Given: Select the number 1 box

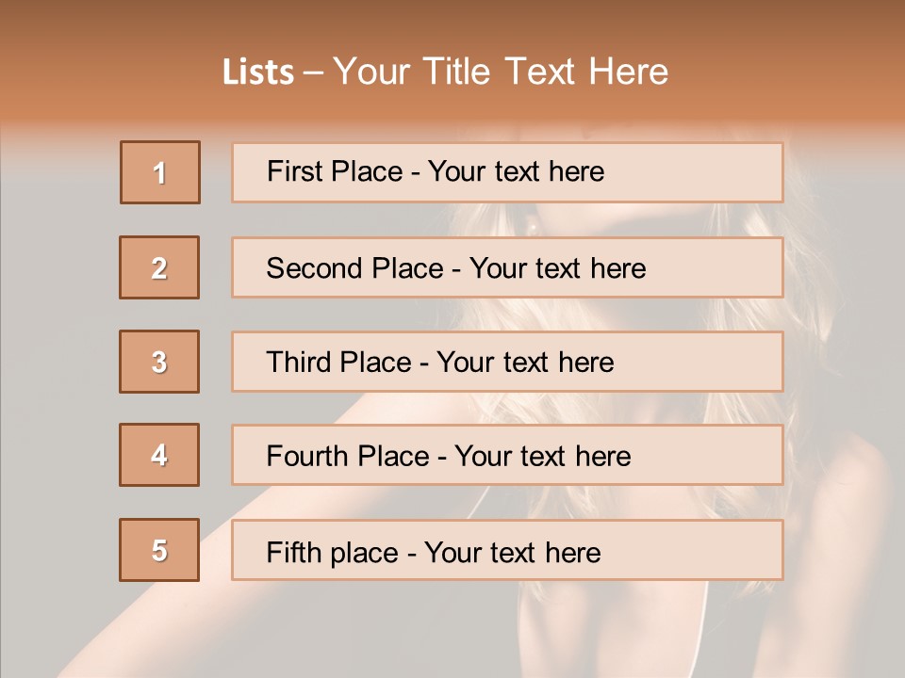Looking at the screenshot, I should (x=160, y=172).
